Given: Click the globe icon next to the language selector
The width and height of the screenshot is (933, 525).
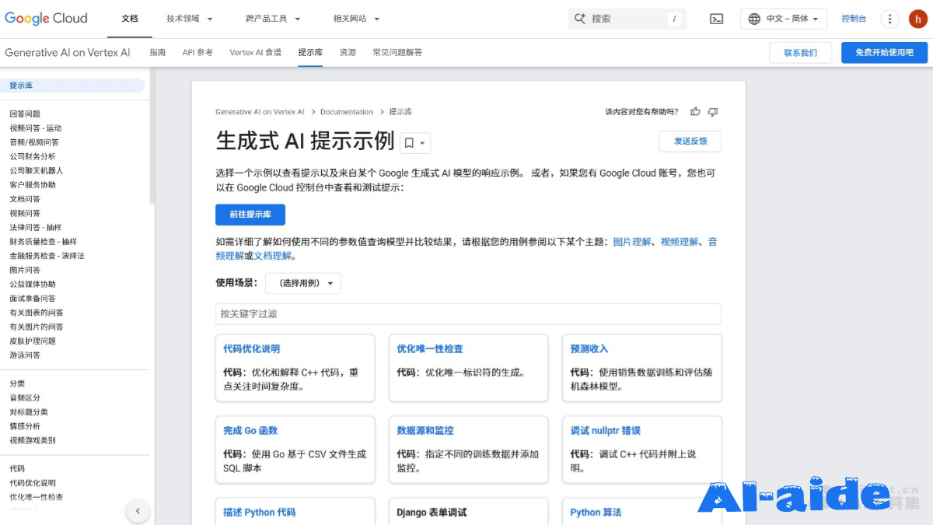Looking at the screenshot, I should coord(756,18).
